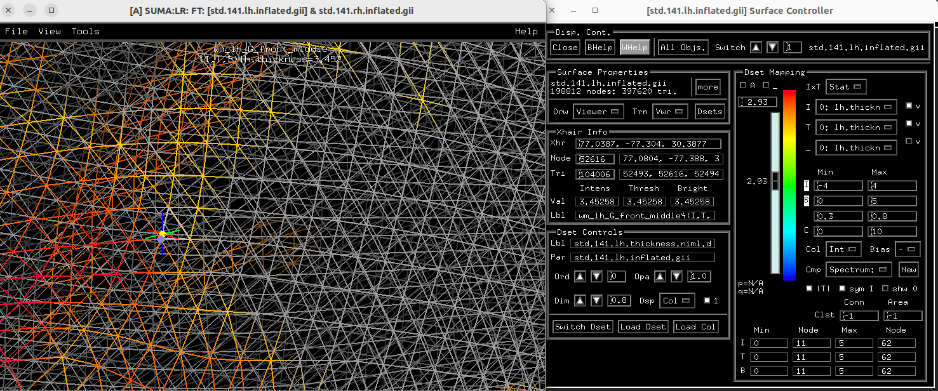
Task: Increase dataset order with Ord up arrow
Action: 580,277
